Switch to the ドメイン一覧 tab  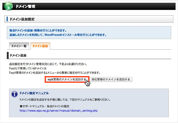19,46
